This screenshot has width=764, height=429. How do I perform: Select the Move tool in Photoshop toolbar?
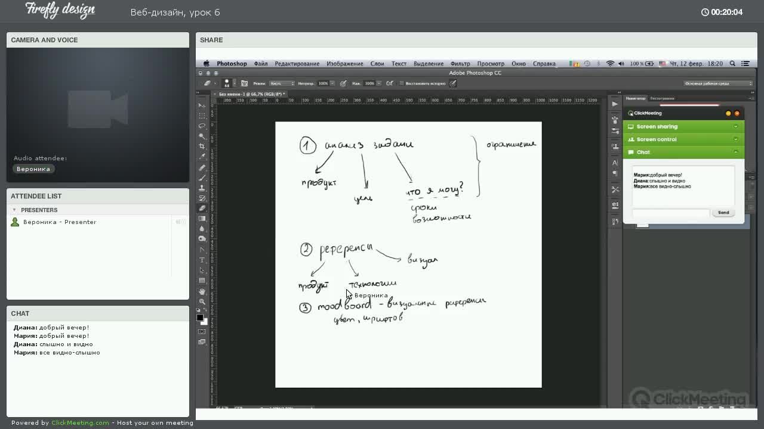click(x=202, y=105)
